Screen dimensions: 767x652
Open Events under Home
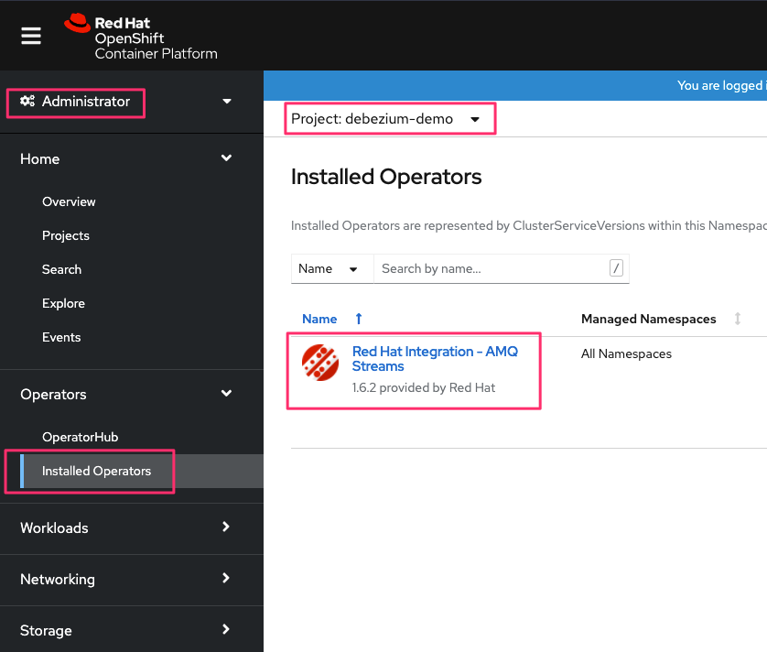coord(61,337)
